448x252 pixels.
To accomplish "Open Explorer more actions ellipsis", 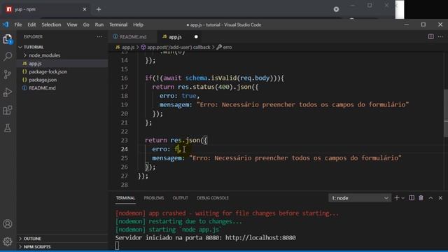I will coord(99,36).
